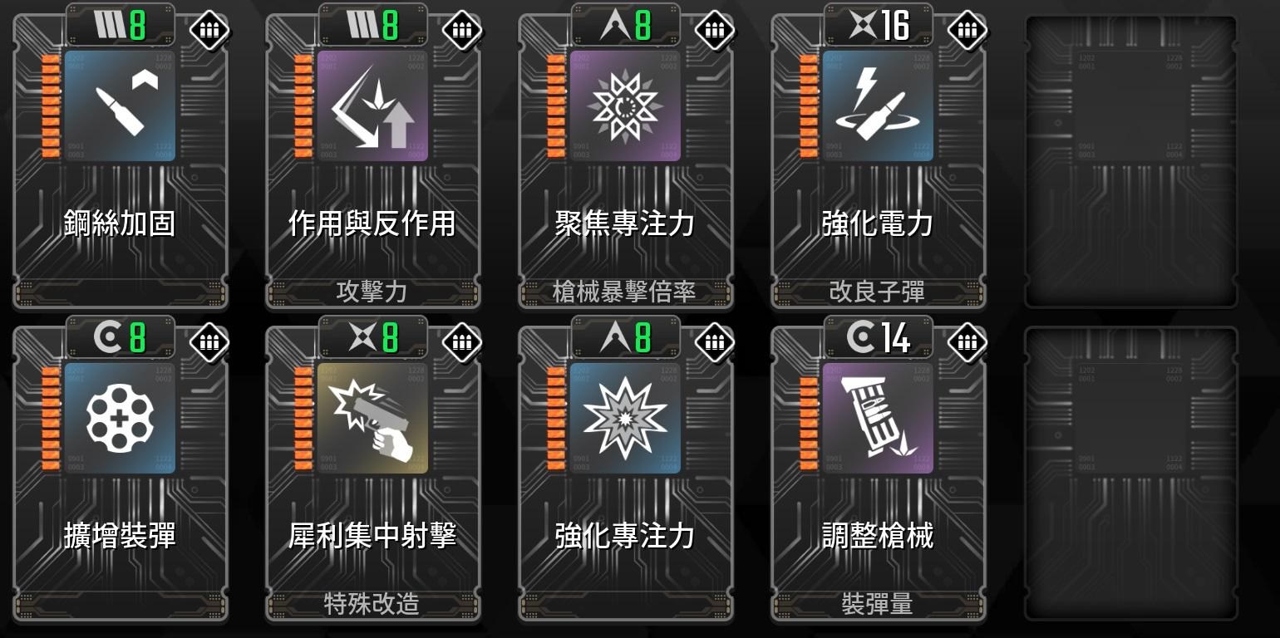The image size is (1280, 638).
Task: Click the 特殊改造 category label
Action: click(x=372, y=604)
